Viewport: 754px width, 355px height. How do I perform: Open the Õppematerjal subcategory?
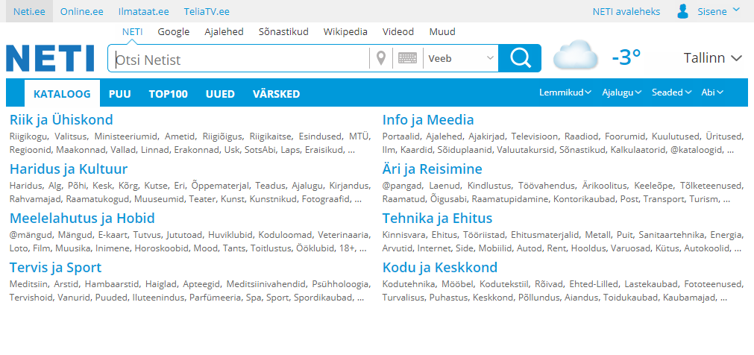(x=219, y=185)
